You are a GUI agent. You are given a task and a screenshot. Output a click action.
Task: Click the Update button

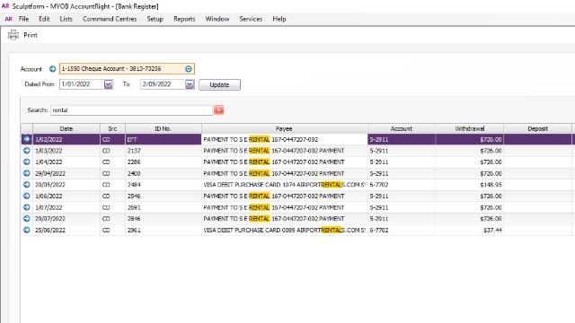click(x=219, y=84)
